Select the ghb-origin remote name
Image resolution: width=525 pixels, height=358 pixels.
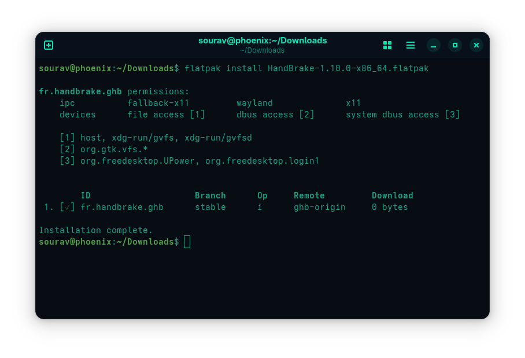(x=319, y=206)
